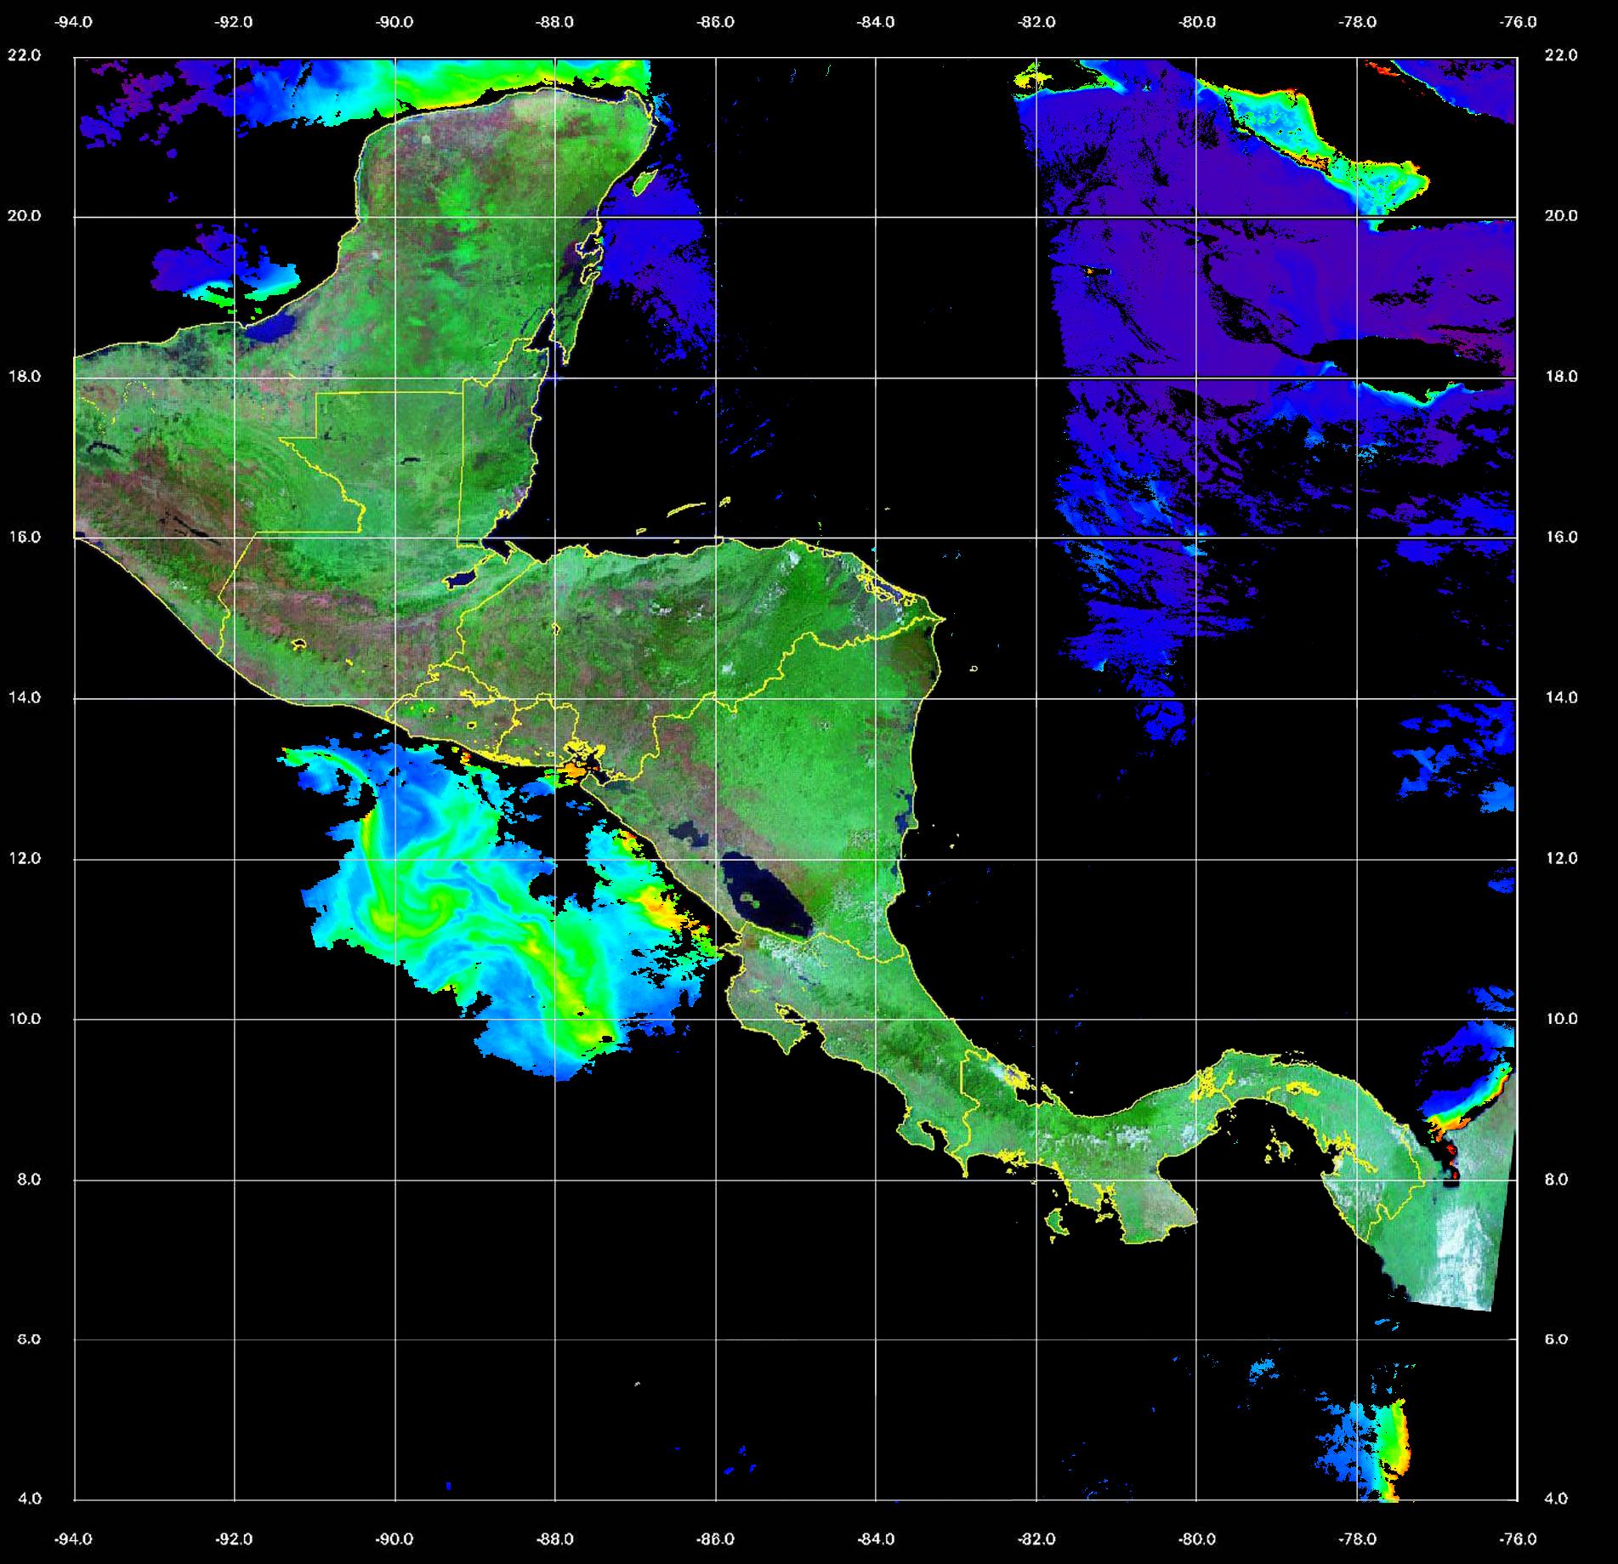Click the -94.0 longitude label on top axis

pyautogui.click(x=74, y=22)
